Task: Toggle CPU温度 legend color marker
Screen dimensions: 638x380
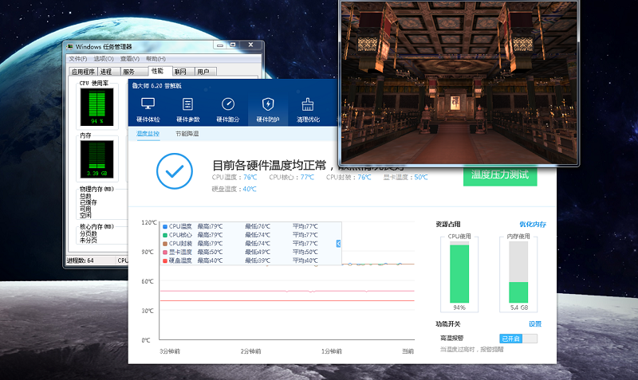Action: point(165,227)
